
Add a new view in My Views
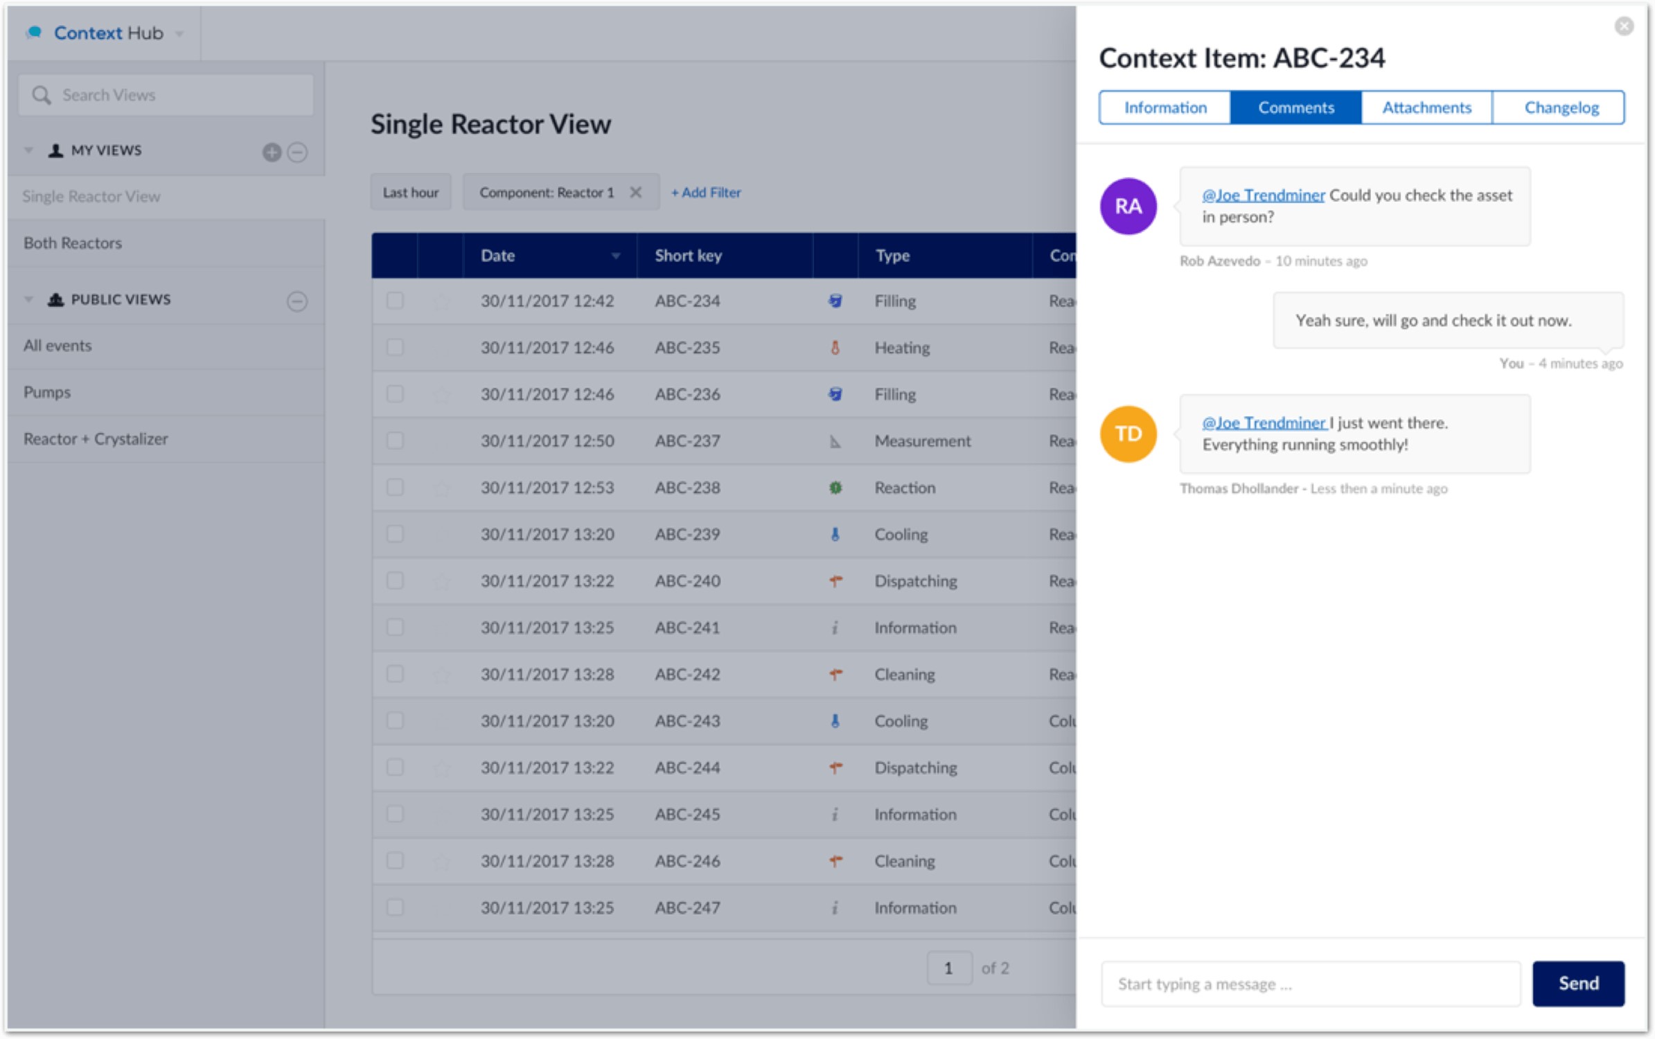[x=272, y=152]
